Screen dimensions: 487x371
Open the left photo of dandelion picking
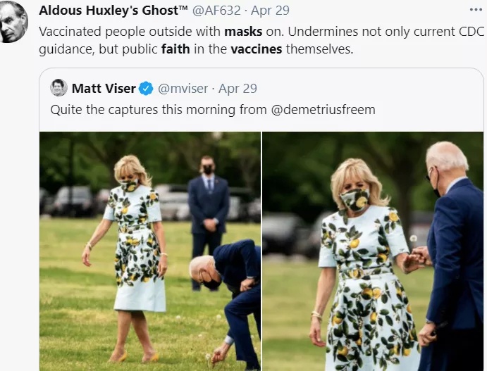(150, 251)
